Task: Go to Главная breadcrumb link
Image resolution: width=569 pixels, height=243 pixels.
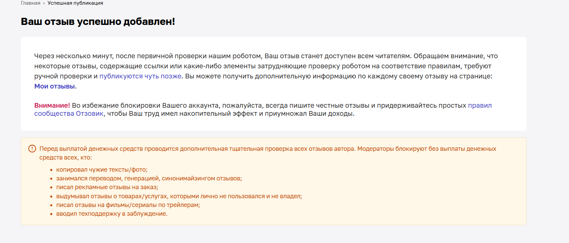Action: tap(30, 3)
